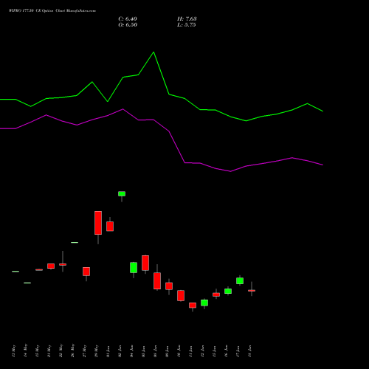Click the green candle for 16 Jun
Viewport: 369px width, 369px height.
pyautogui.click(x=228, y=292)
